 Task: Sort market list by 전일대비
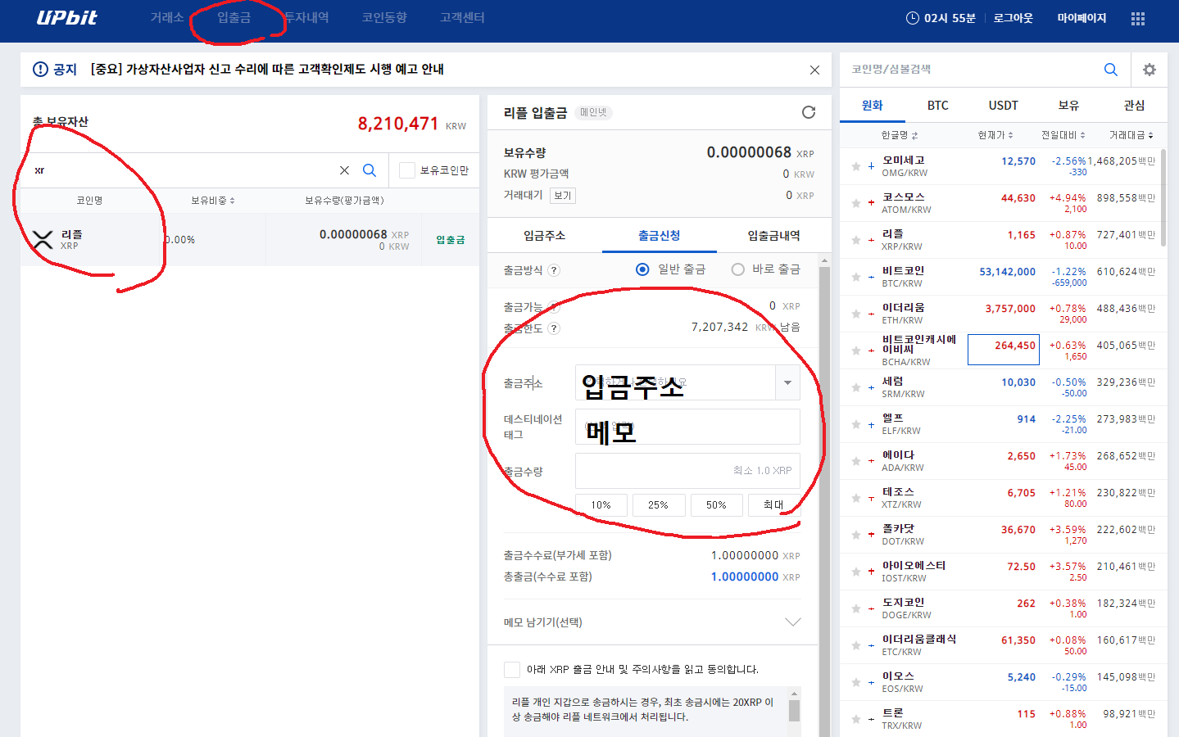point(1063,135)
